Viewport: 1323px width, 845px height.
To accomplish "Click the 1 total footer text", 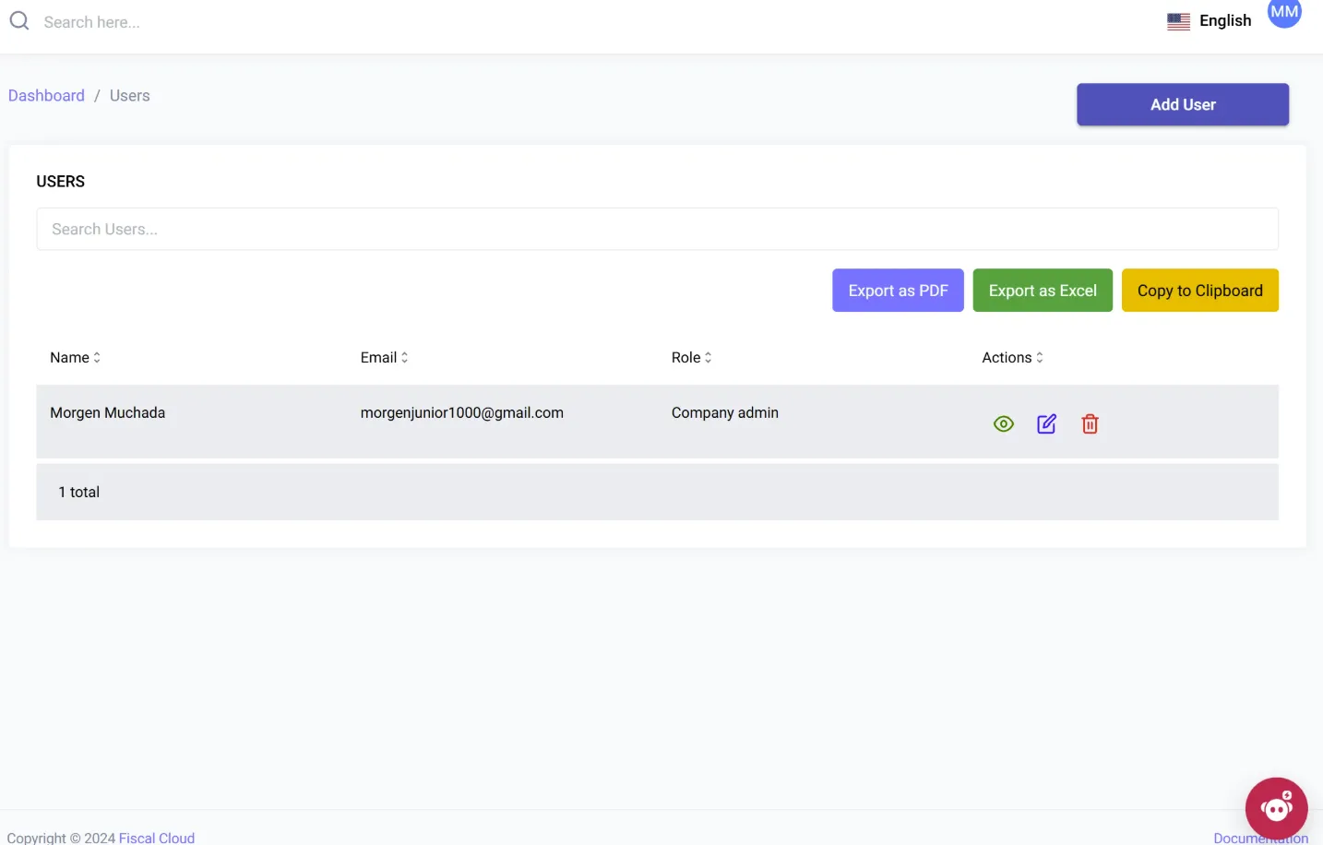I will click(79, 493).
